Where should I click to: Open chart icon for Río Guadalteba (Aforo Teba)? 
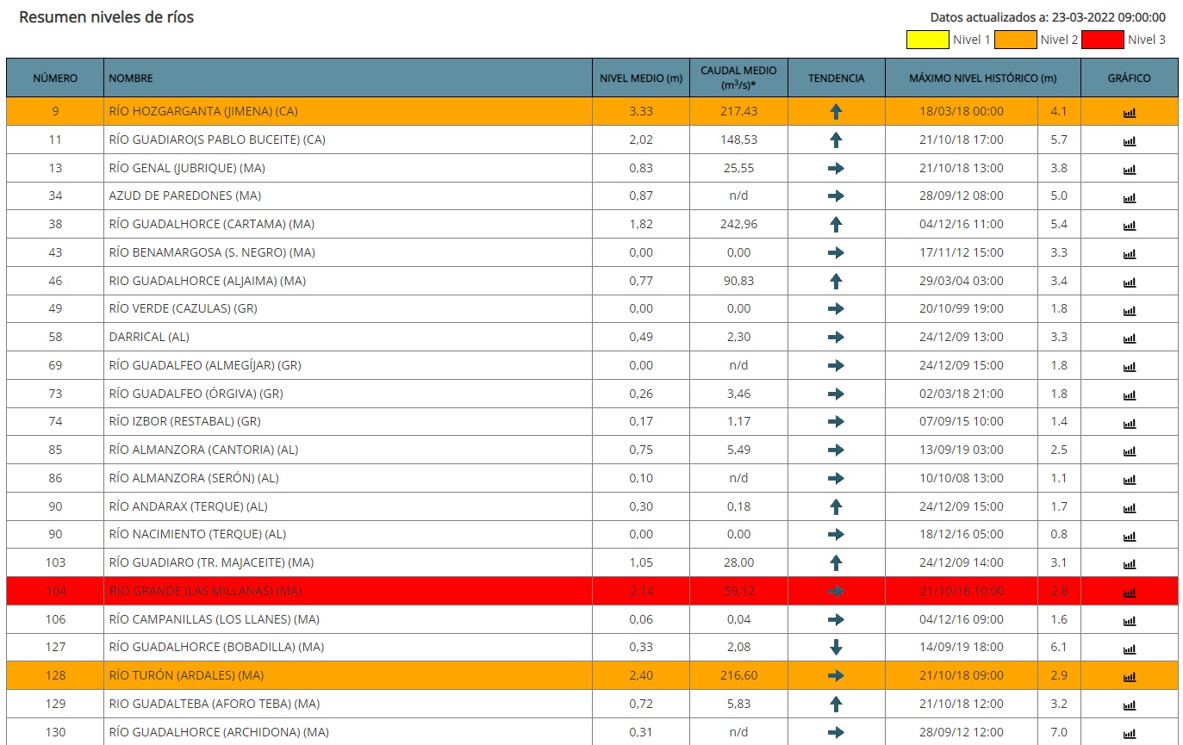tap(1129, 705)
